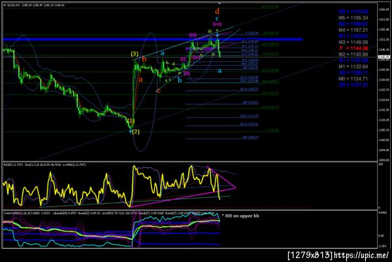Viewport: 392px width, 262px height.
Task: Select the M4 = 1157.21 pivot label
Action: pos(353,30)
